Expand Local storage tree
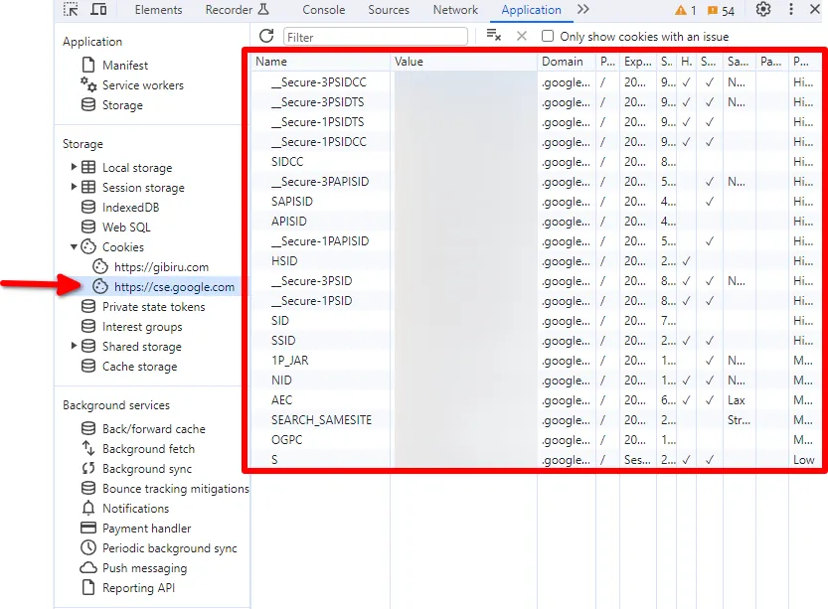The height and width of the screenshot is (609, 828). click(74, 167)
